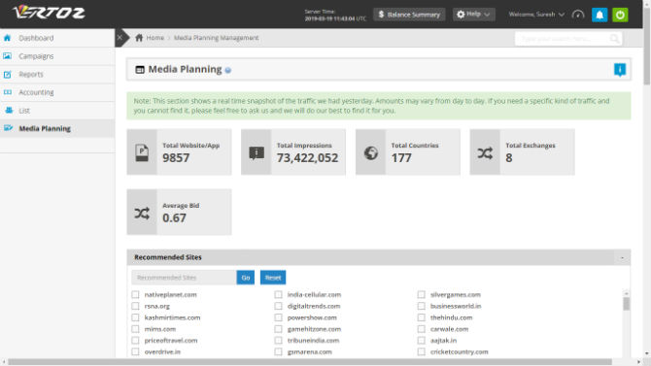Screen dimensions: 651x366
Task: Tick kashmirtimes.com site checkbox
Action: point(135,317)
